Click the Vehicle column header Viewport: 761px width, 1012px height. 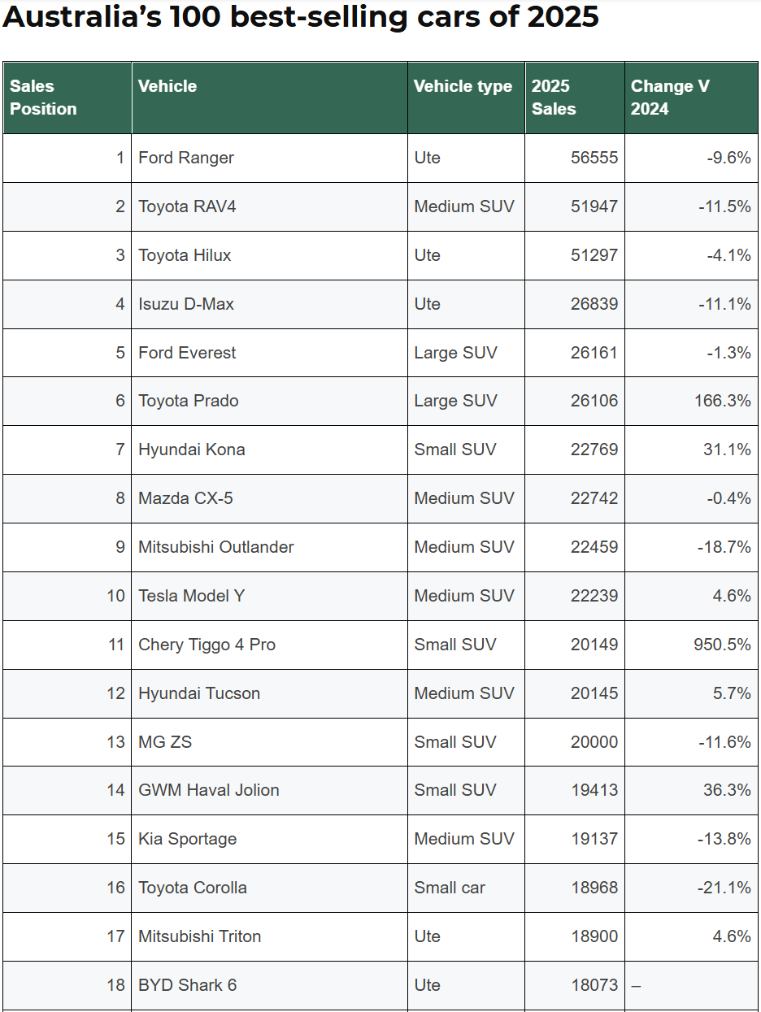click(x=167, y=86)
